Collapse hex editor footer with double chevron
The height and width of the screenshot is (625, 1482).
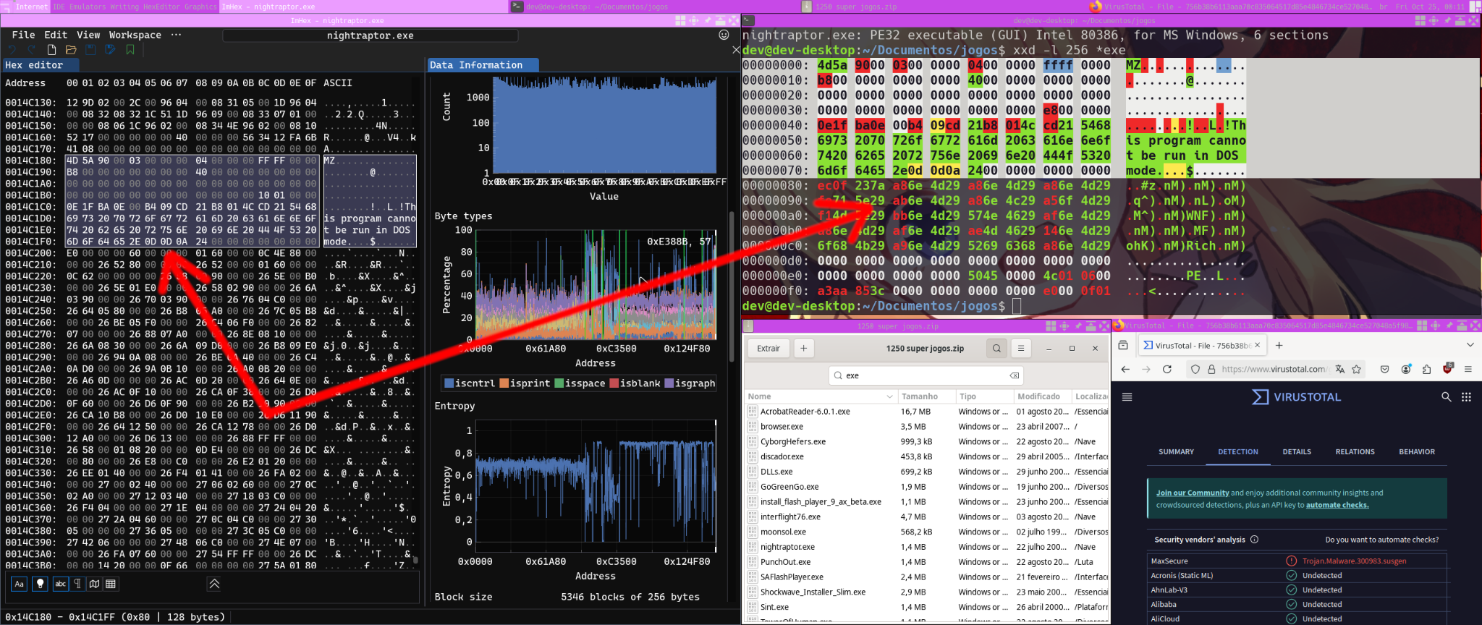tap(214, 584)
